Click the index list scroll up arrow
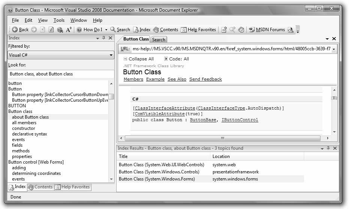 tap(111, 84)
